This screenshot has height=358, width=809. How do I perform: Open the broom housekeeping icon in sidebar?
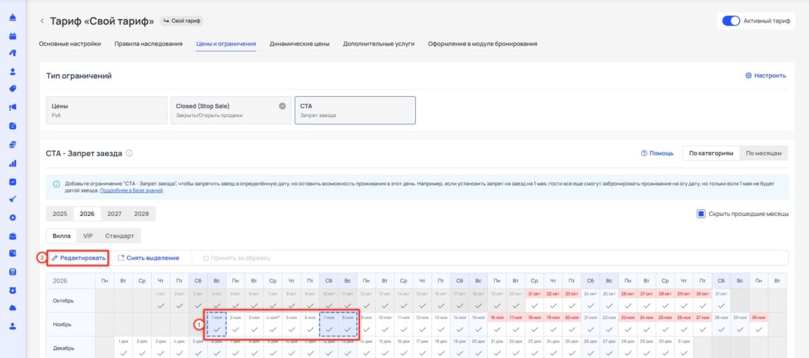click(12, 199)
